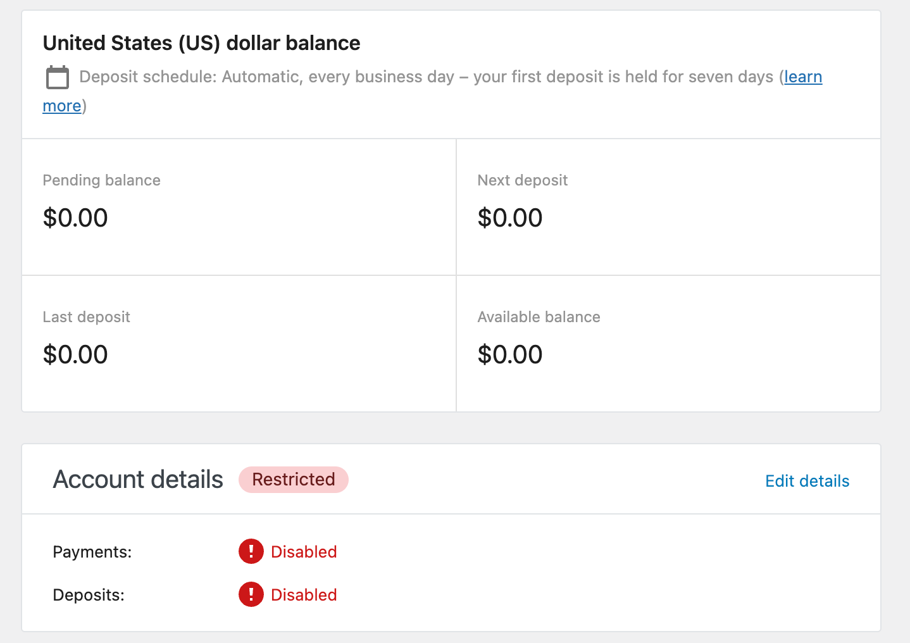This screenshot has height=643, width=910.
Task: Click the Disabled label next to Payments
Action: pyautogui.click(x=304, y=551)
